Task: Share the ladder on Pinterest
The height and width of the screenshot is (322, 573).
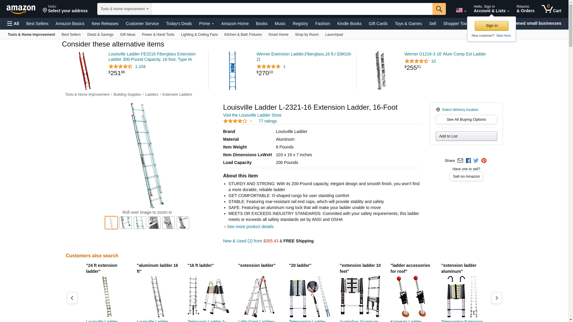Action: pyautogui.click(x=484, y=161)
